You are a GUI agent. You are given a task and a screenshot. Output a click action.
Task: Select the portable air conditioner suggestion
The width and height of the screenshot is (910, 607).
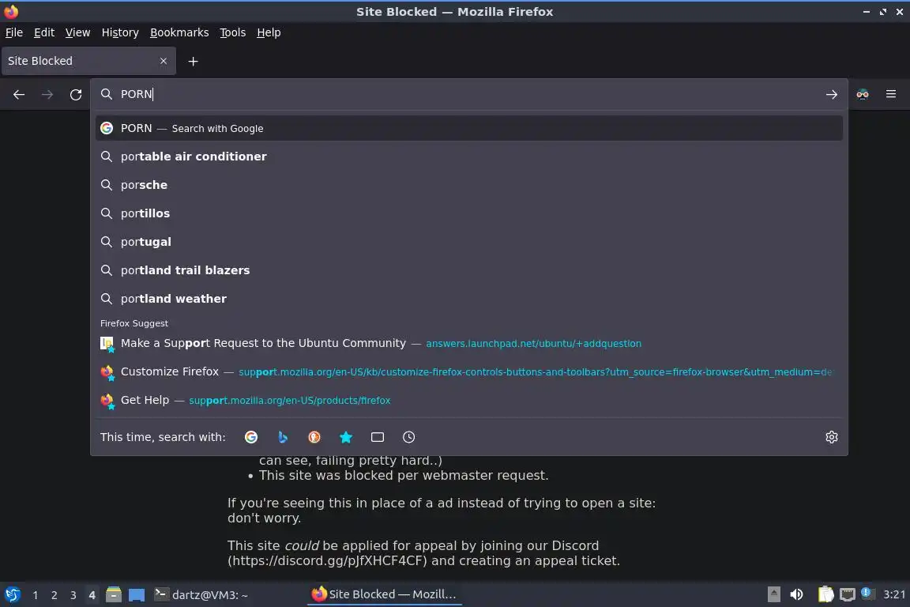click(469, 156)
